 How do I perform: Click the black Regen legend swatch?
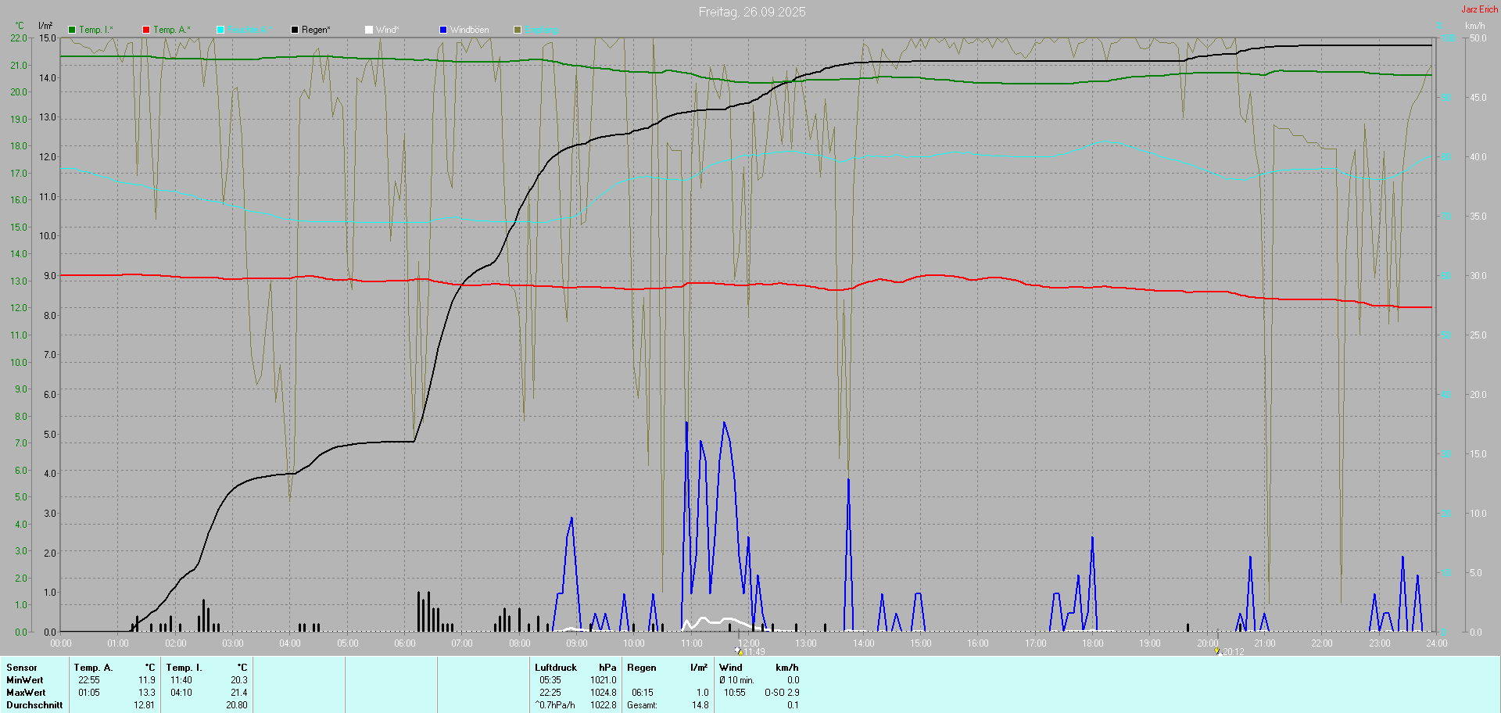295,30
